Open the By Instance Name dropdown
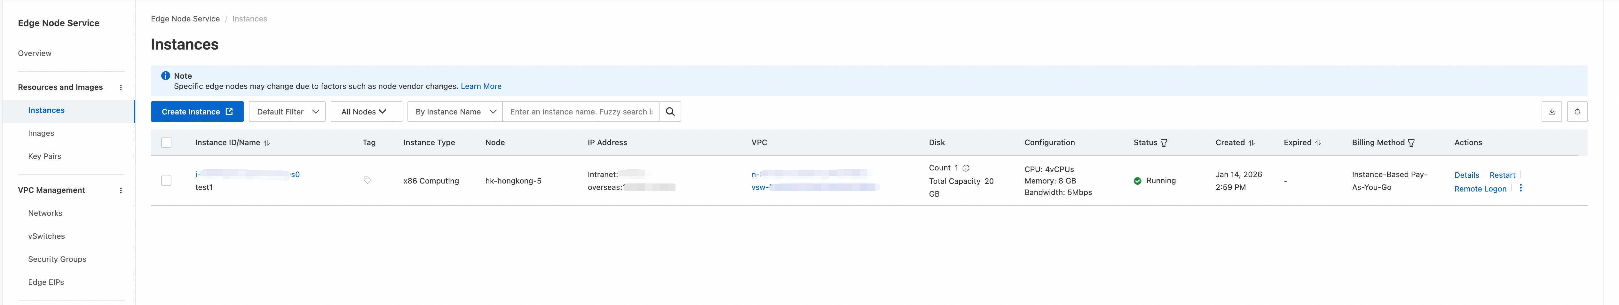The height and width of the screenshot is (305, 1619). (x=455, y=112)
